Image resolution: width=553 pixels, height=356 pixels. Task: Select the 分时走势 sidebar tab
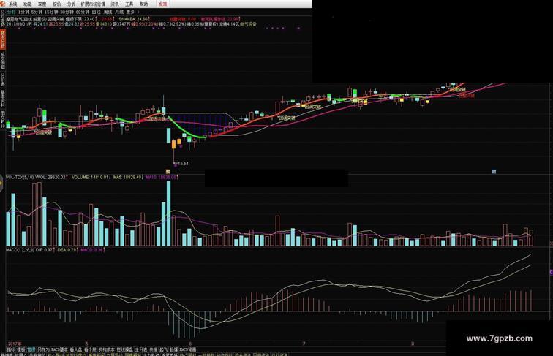(2, 19)
